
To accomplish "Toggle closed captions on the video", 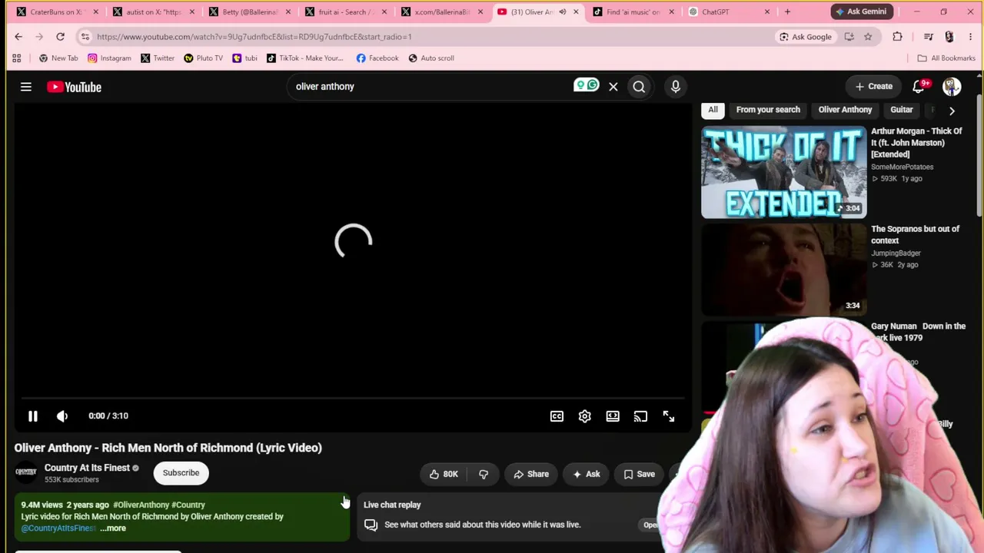I will click(557, 416).
